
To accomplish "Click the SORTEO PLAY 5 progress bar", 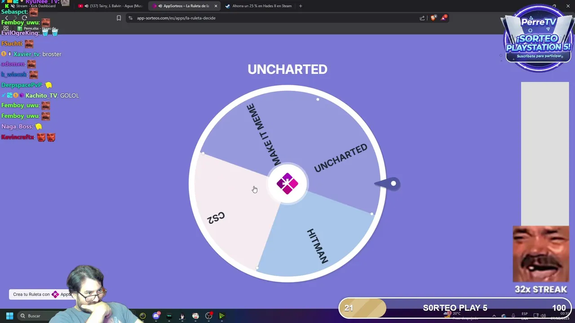I will coord(455,308).
